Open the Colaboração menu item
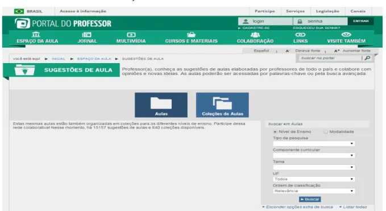The height and width of the screenshot is (211, 386). click(x=255, y=41)
